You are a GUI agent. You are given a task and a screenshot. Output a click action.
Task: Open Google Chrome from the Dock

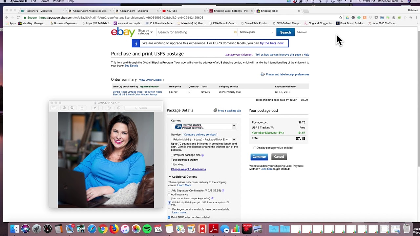103,229
